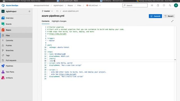Image resolution: width=180 pixels, height=101 pixels.
Task: Open the Tags icon in sidebar
Action: (3, 55)
